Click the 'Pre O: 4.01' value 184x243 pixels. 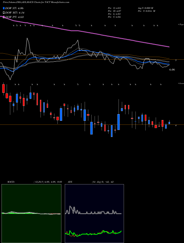coord(114,8)
